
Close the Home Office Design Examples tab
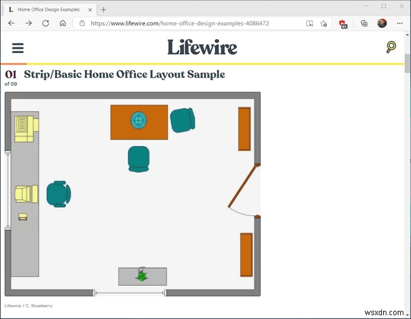(90, 9)
